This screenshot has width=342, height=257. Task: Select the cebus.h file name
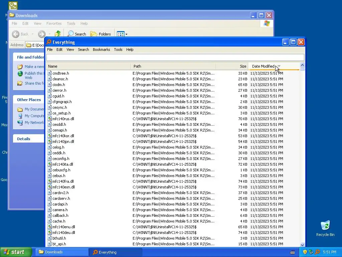59,175
